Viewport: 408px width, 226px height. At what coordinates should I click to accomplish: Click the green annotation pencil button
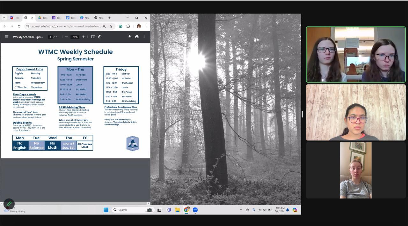click(9, 204)
